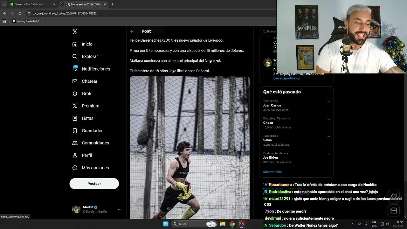Click chat message by Rocarbonero
The height and width of the screenshot is (229, 407).
[320, 185]
